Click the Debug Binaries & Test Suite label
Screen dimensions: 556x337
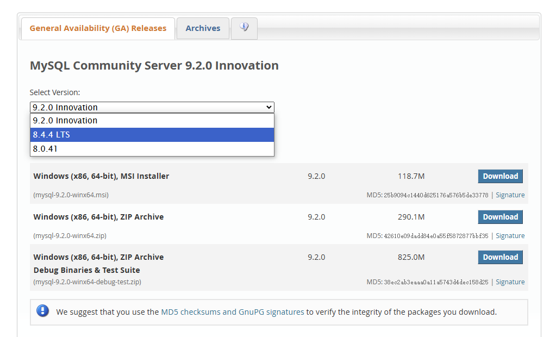pyautogui.click(x=87, y=270)
